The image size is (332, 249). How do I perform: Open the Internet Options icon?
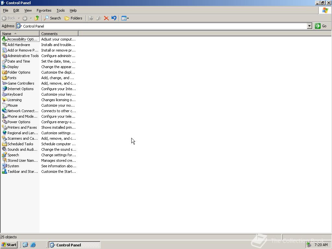click(x=4, y=89)
